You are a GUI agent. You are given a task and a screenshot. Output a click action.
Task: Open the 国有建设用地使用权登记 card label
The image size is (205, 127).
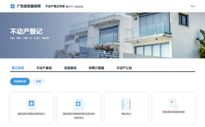pyautogui.click(x=31, y=114)
